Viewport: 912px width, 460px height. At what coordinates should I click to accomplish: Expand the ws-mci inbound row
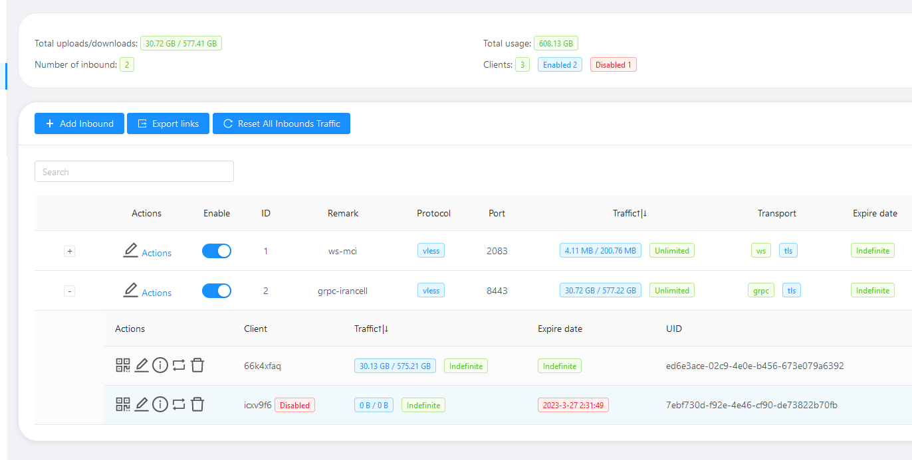point(70,252)
